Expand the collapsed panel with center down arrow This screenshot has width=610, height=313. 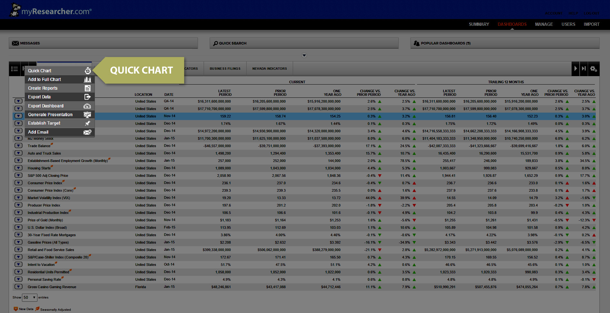tap(304, 56)
